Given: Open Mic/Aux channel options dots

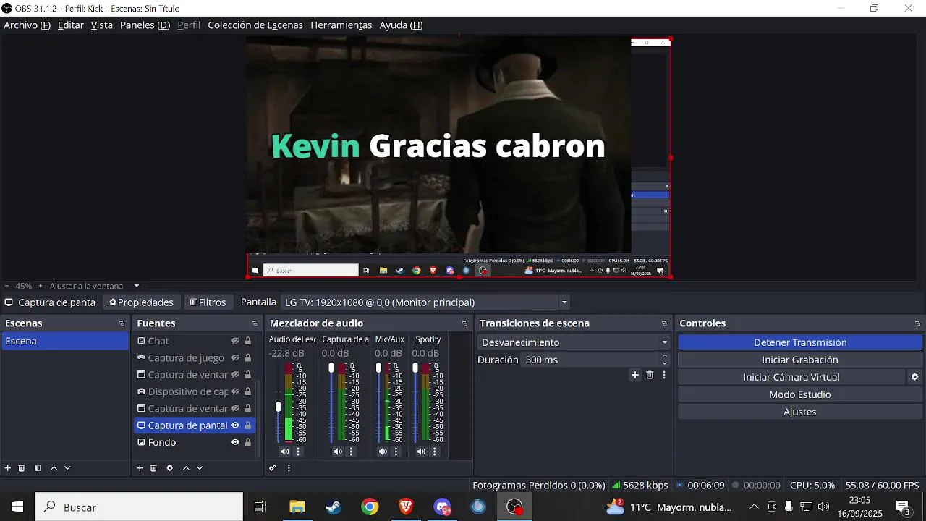Looking at the screenshot, I should click(396, 452).
